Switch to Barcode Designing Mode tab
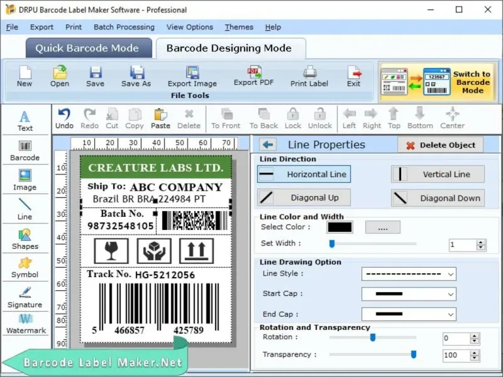Image resolution: width=503 pixels, height=377 pixels. coord(231,48)
